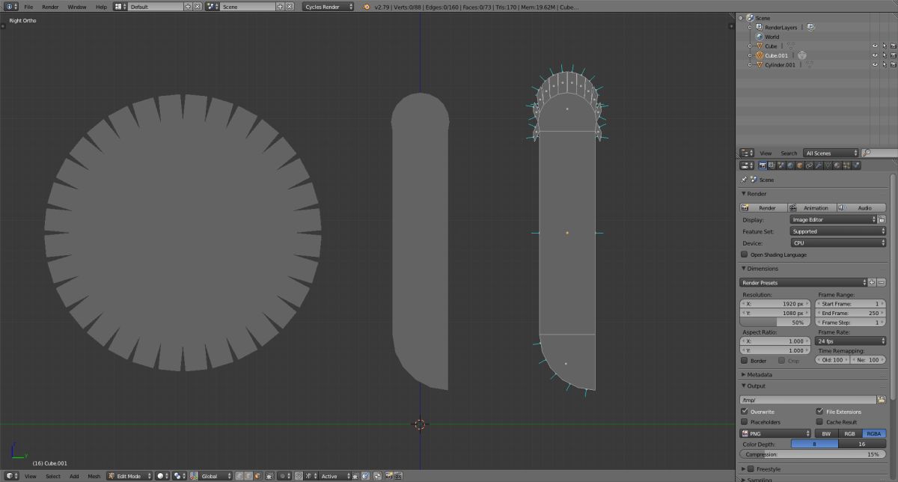
Task: Open the Mesh Data properties tab icon
Action: 828,165
